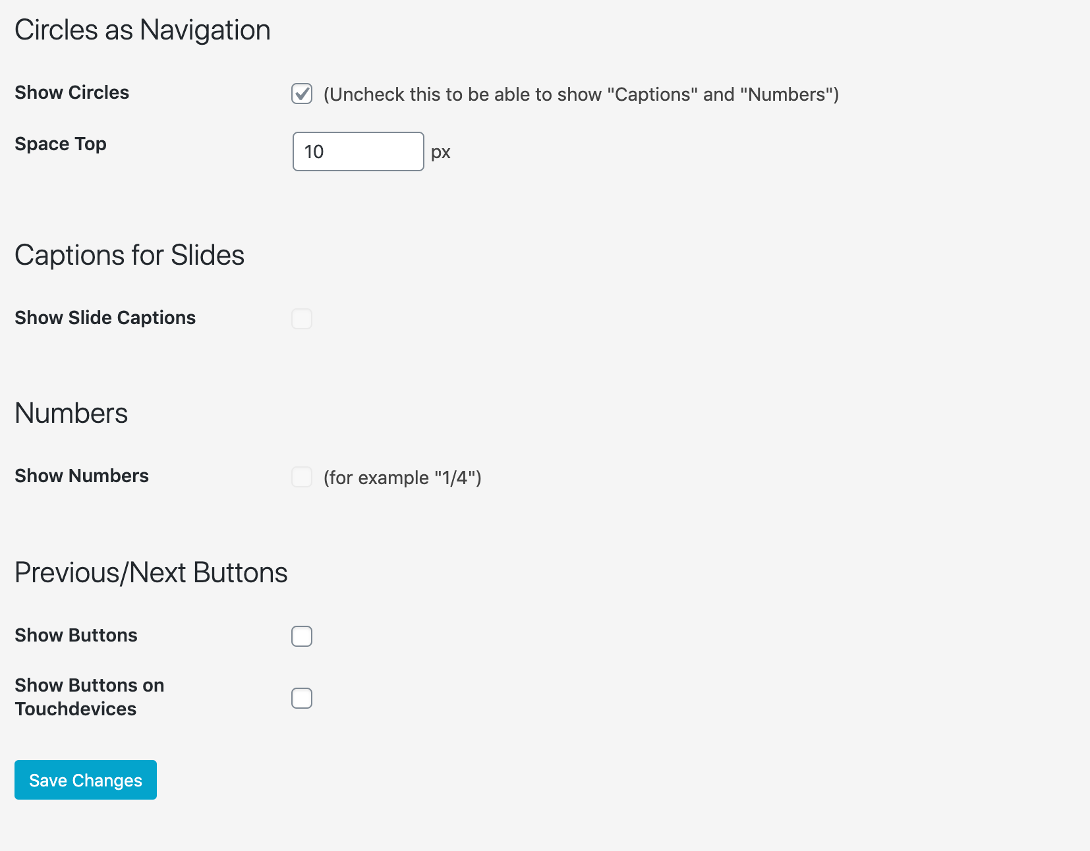This screenshot has width=1090, height=851.
Task: Click the "px" unit text
Action: pos(440,153)
